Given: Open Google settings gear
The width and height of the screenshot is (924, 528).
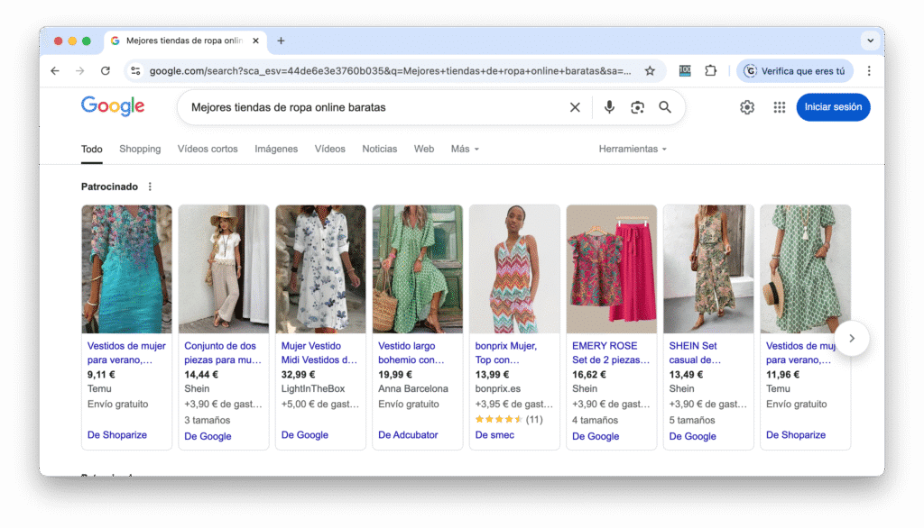Looking at the screenshot, I should [x=747, y=107].
